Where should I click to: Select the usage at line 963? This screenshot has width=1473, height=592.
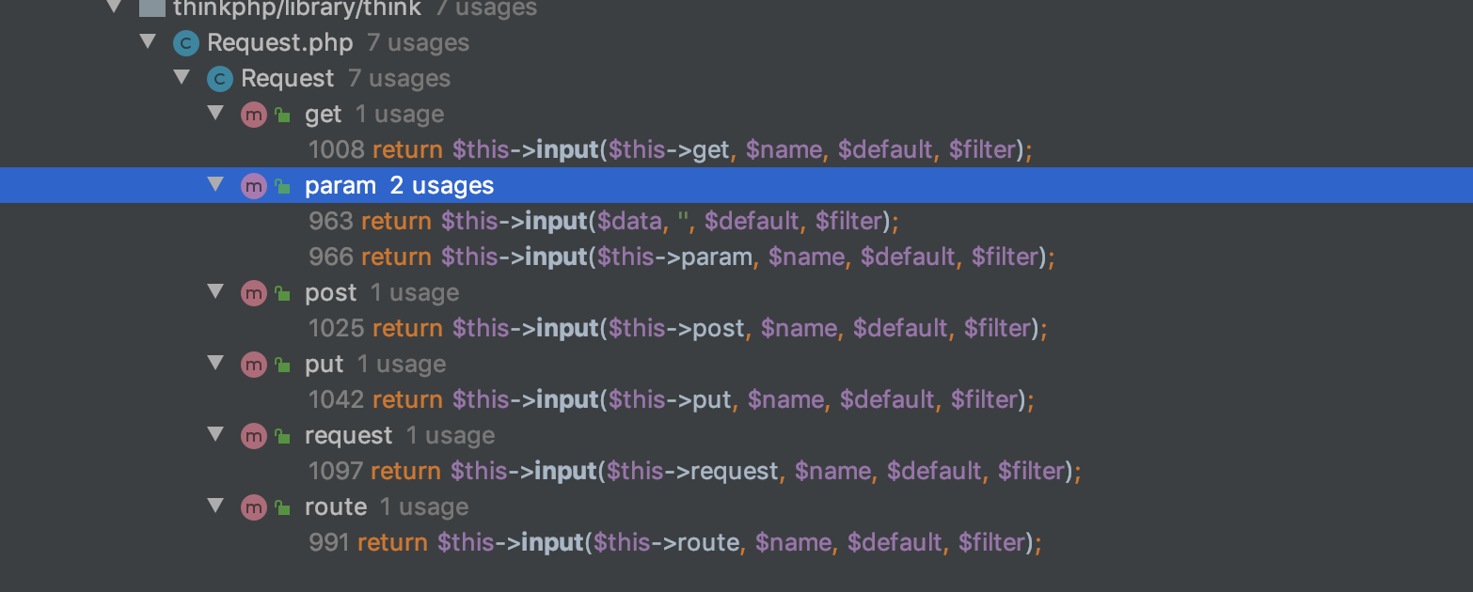click(x=602, y=220)
